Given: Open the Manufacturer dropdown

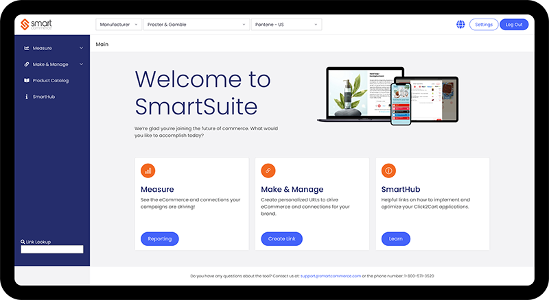Looking at the screenshot, I should point(119,25).
